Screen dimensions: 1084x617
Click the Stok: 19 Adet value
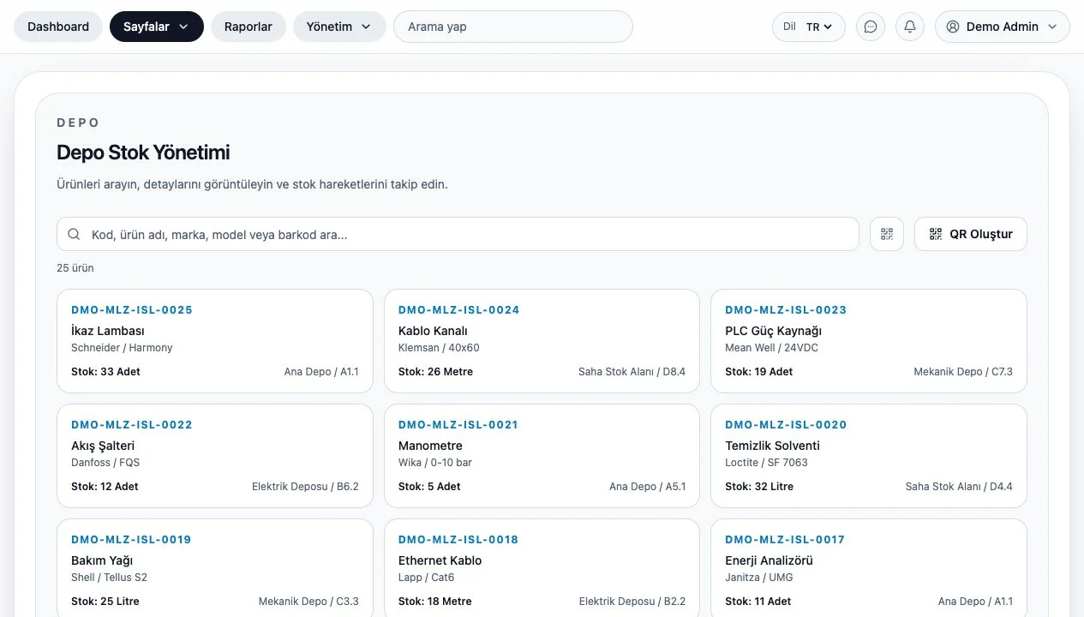pos(759,372)
